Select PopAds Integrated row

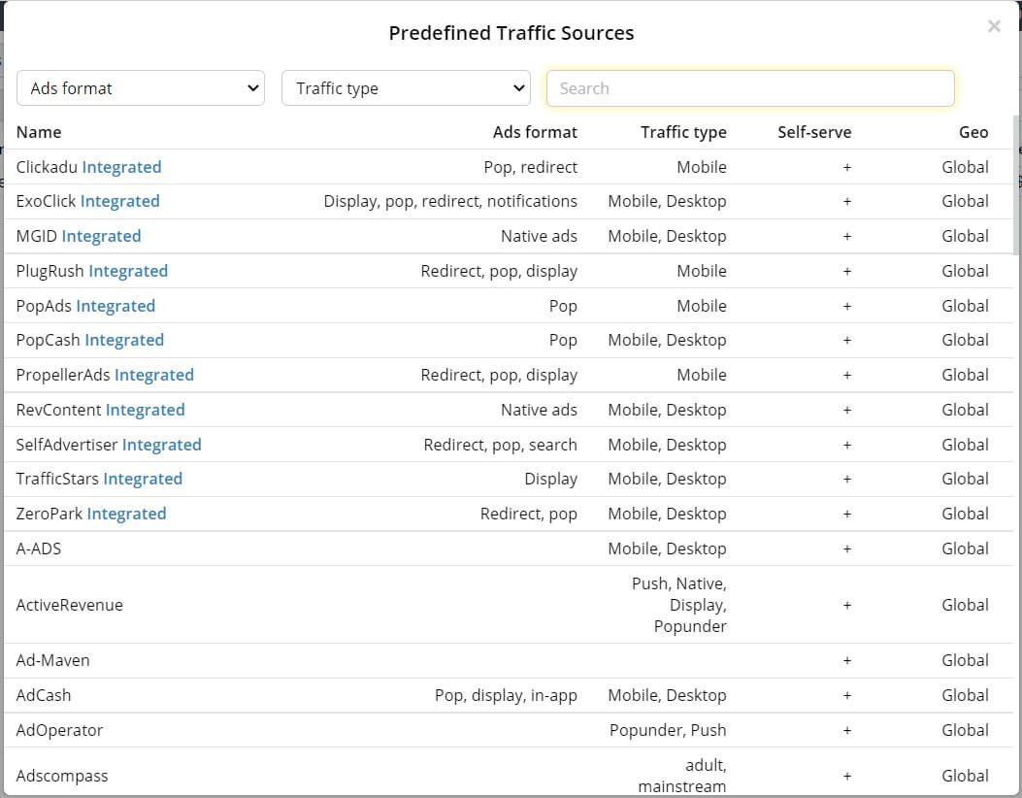coord(85,306)
